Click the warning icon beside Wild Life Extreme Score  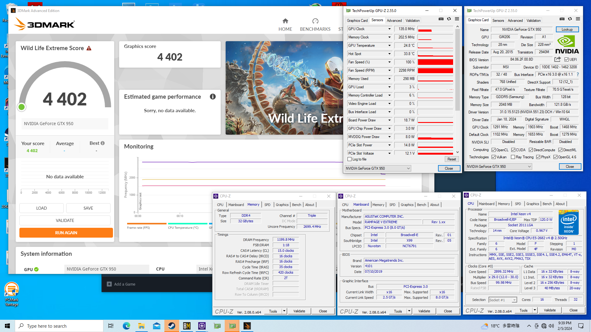tap(89, 48)
